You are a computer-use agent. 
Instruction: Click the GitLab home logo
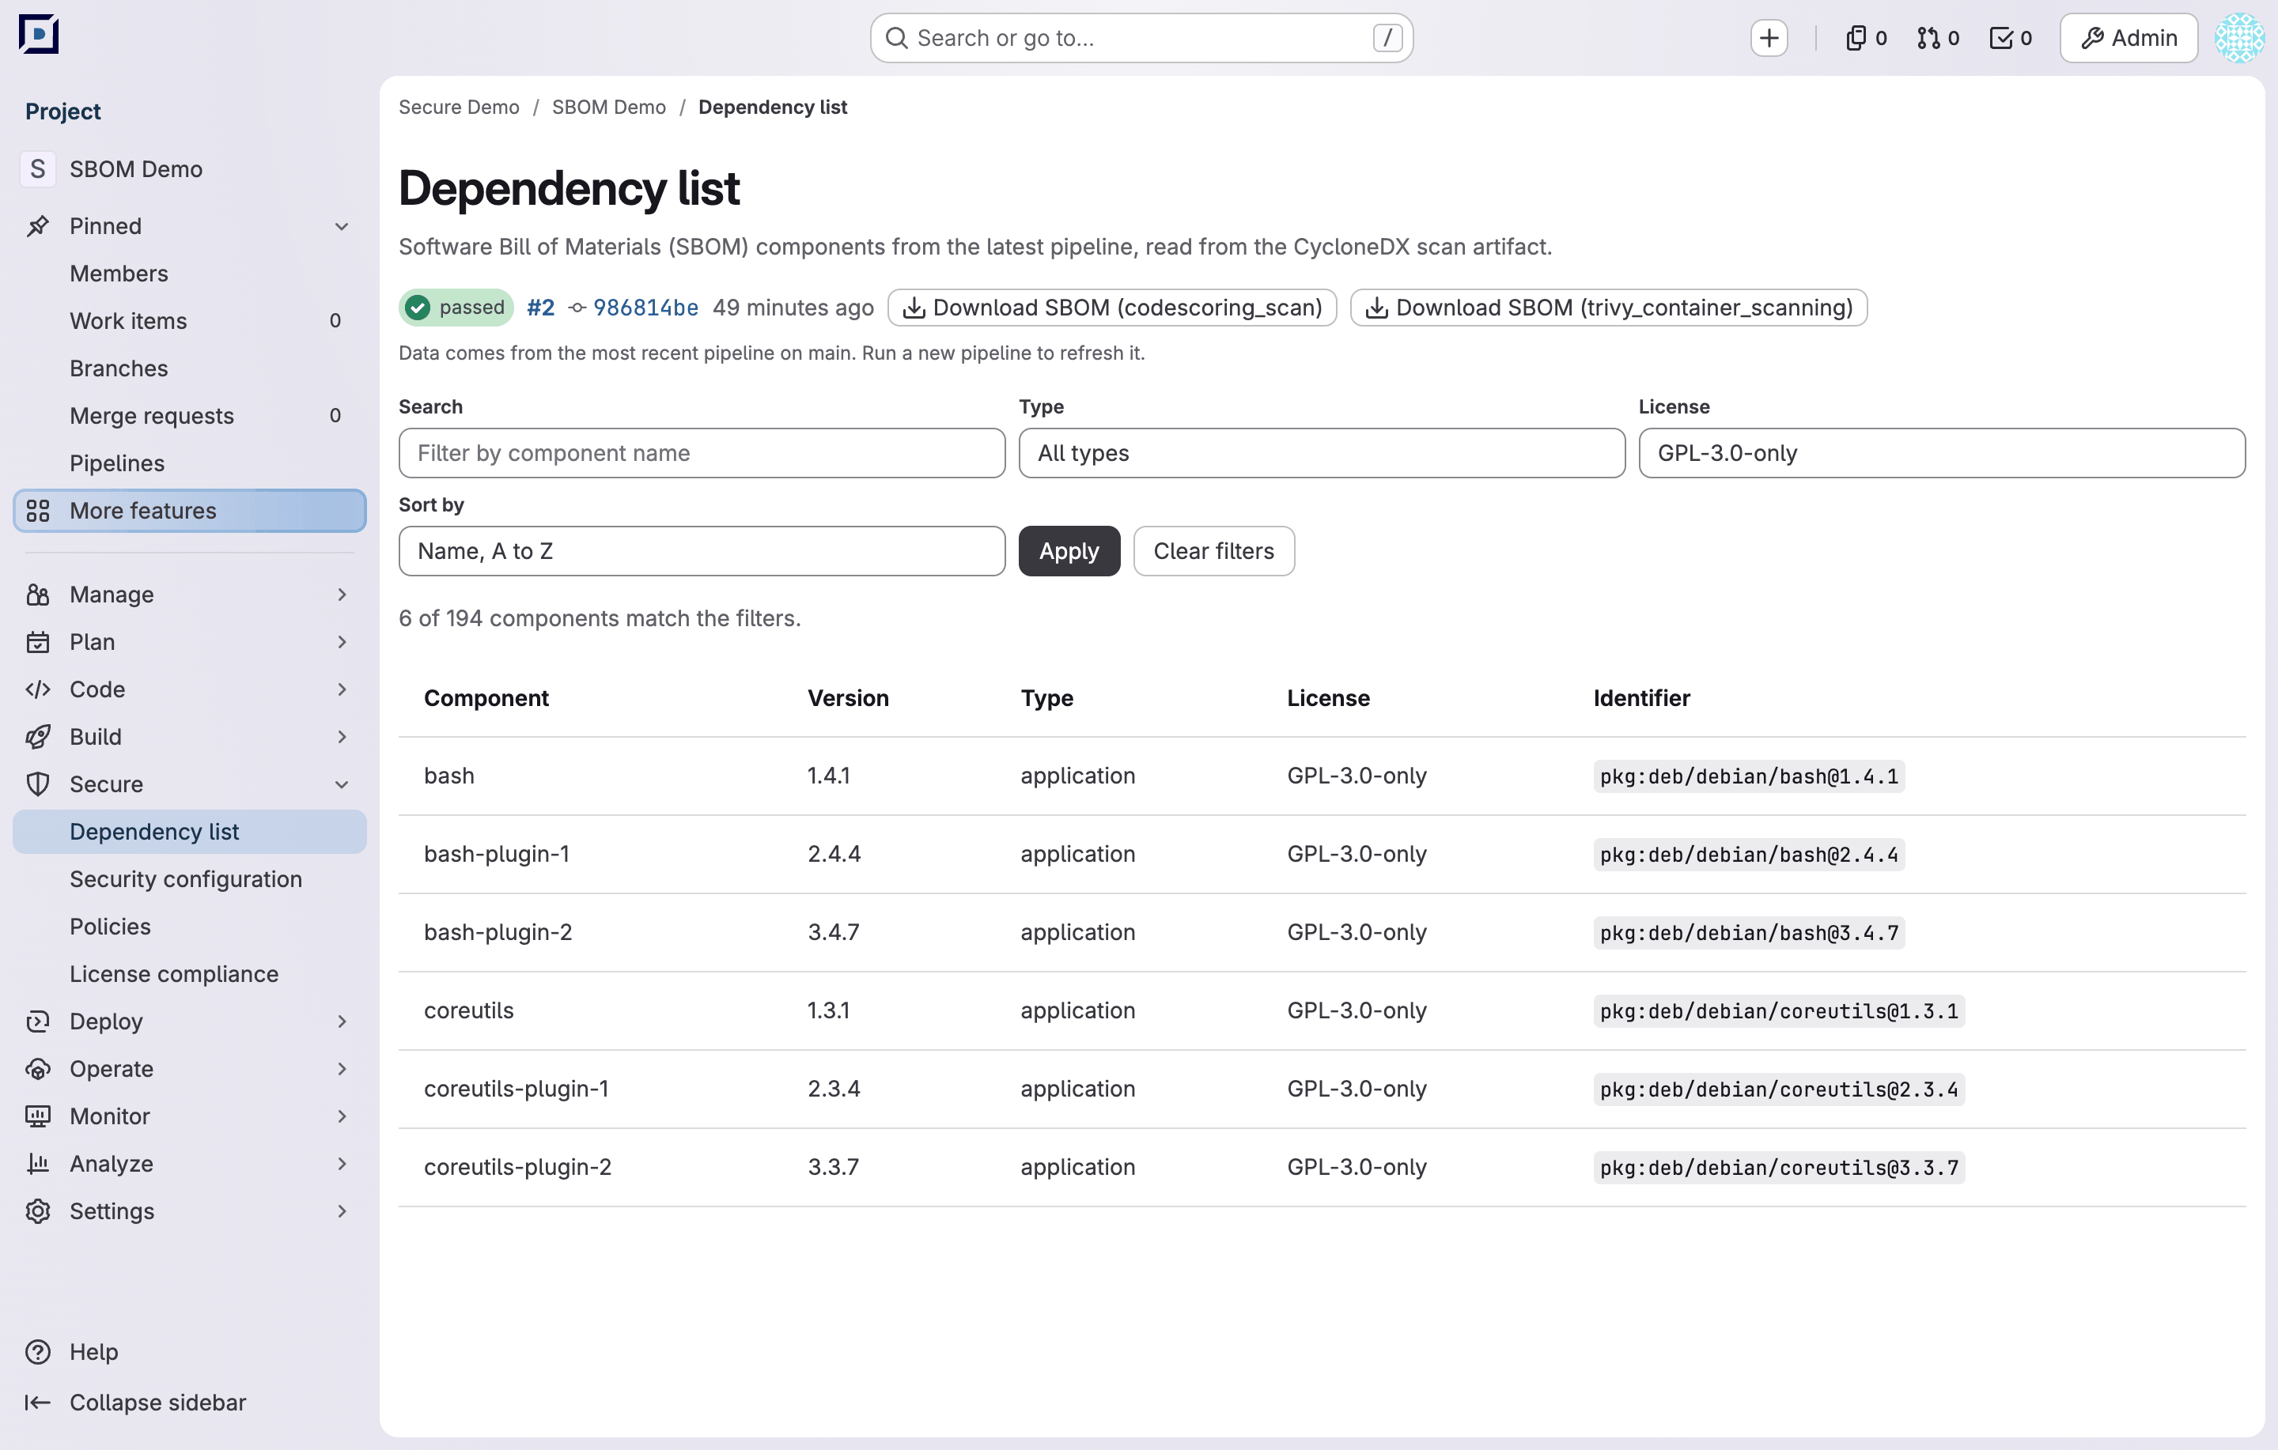click(39, 35)
